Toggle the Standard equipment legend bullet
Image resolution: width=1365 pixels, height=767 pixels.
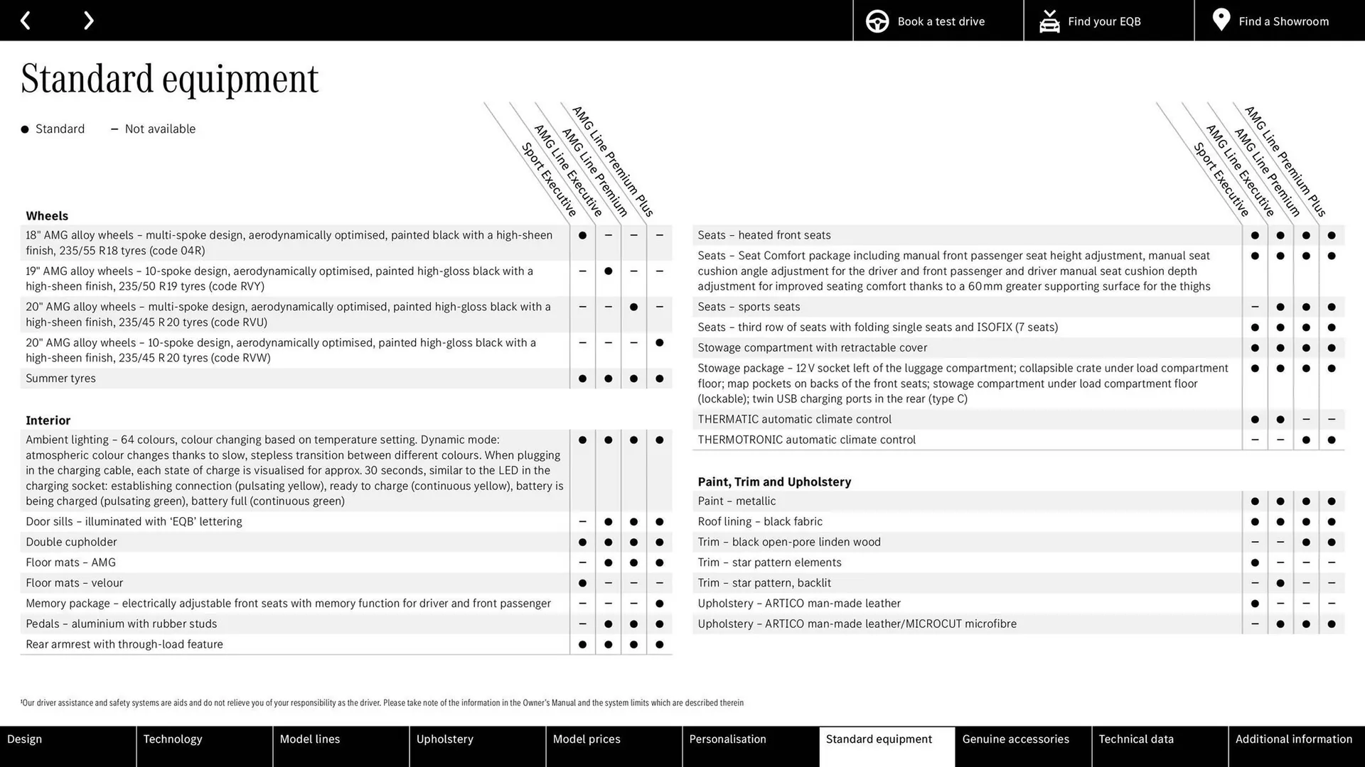click(x=24, y=129)
